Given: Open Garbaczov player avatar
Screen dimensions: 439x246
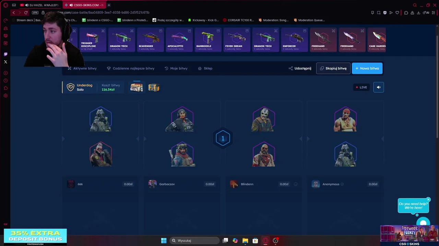Looking at the screenshot, I should tap(153, 184).
